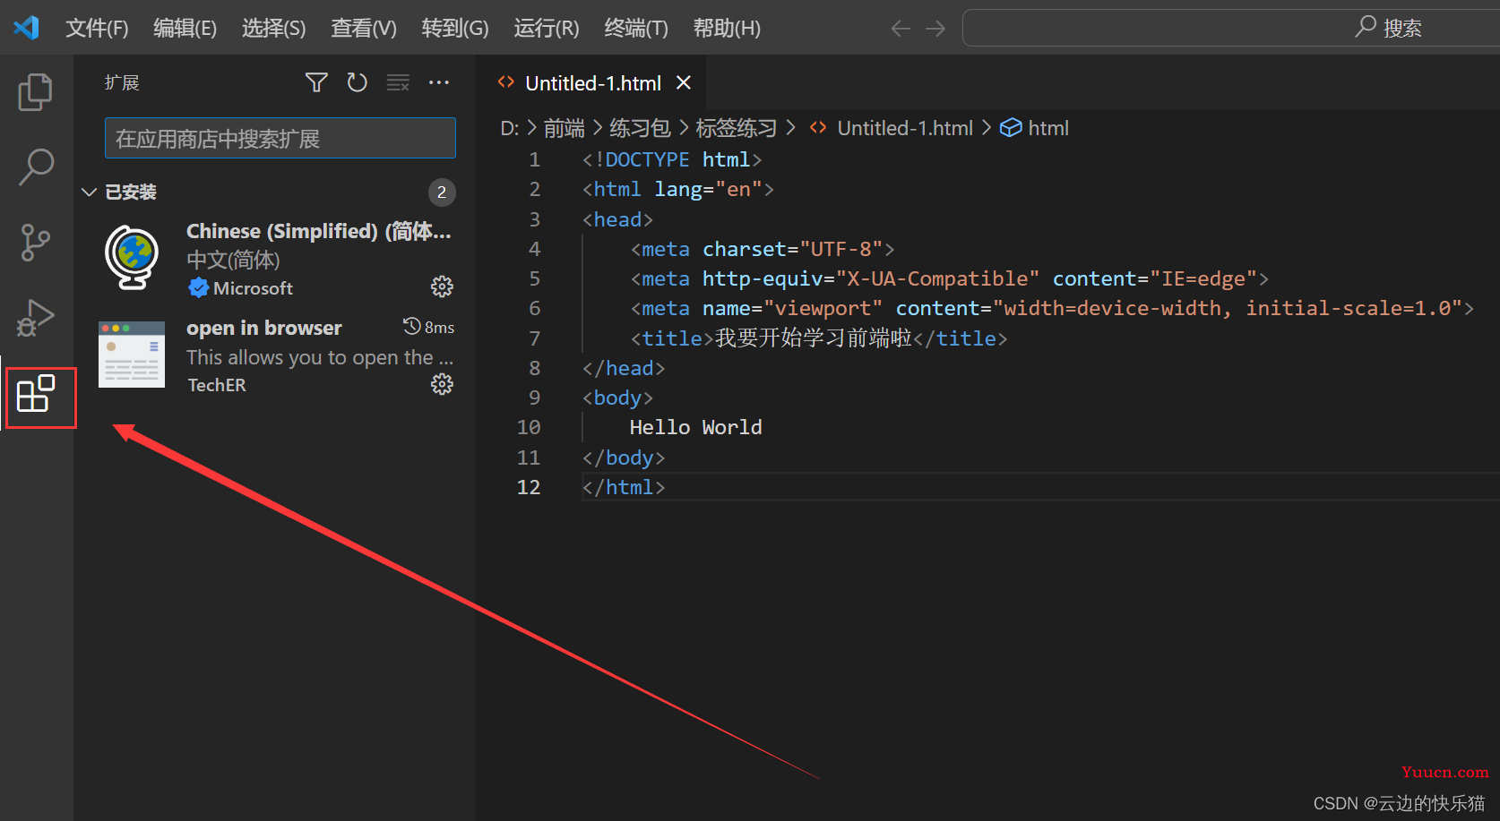
Task: Click the 扩展 panel title
Action: pos(122,82)
